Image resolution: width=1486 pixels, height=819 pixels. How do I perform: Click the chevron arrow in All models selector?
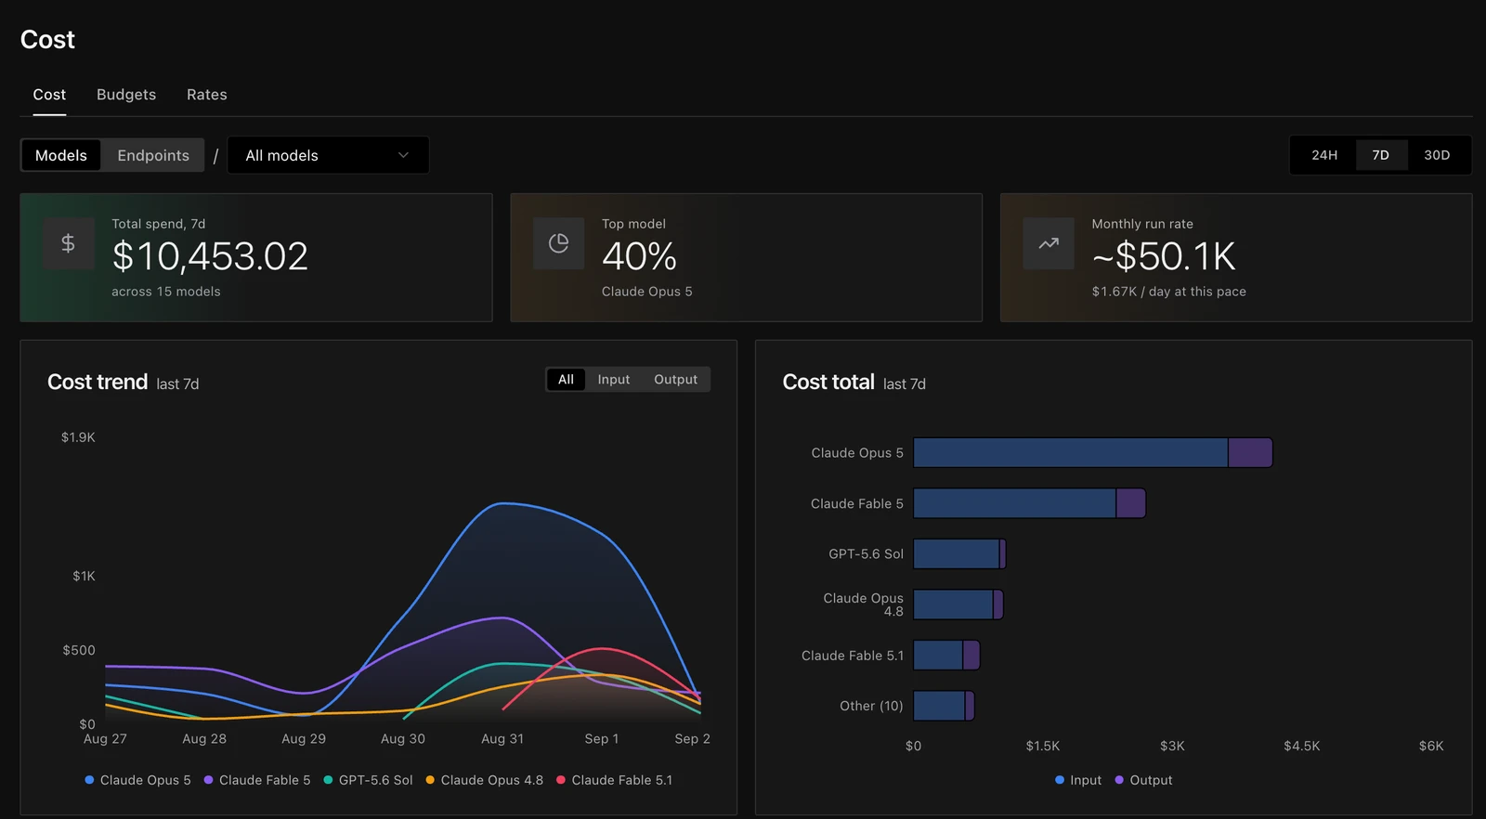point(403,155)
